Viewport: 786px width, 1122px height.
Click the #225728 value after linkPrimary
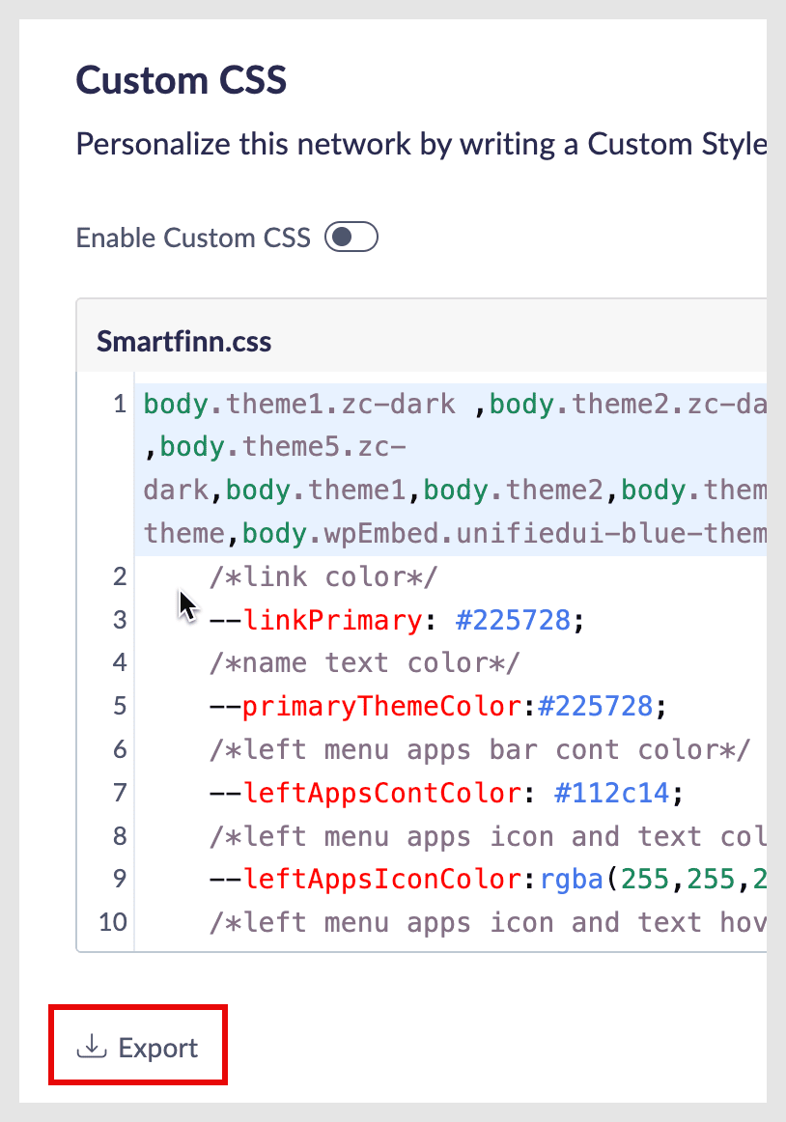click(513, 620)
